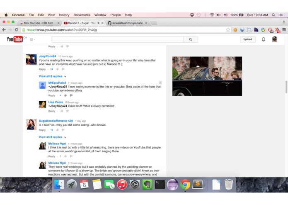Click the Maroon 5 video thumbnail

point(207,76)
